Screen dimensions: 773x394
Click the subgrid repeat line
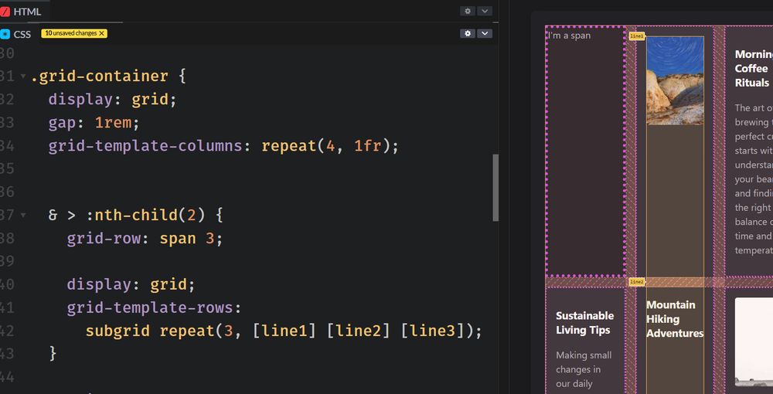(284, 331)
